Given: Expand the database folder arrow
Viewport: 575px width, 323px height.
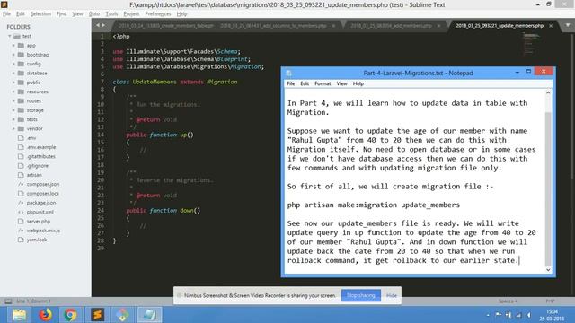Looking at the screenshot, I should [13, 74].
